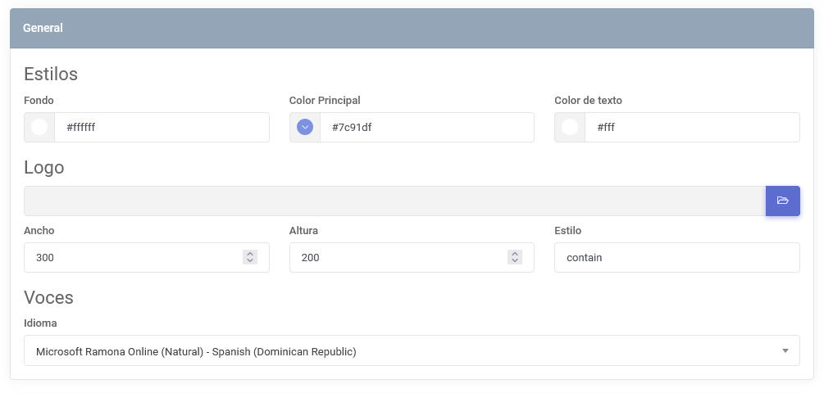Focus the Ancho input showing 300
The height and width of the screenshot is (393, 824).
click(131, 257)
